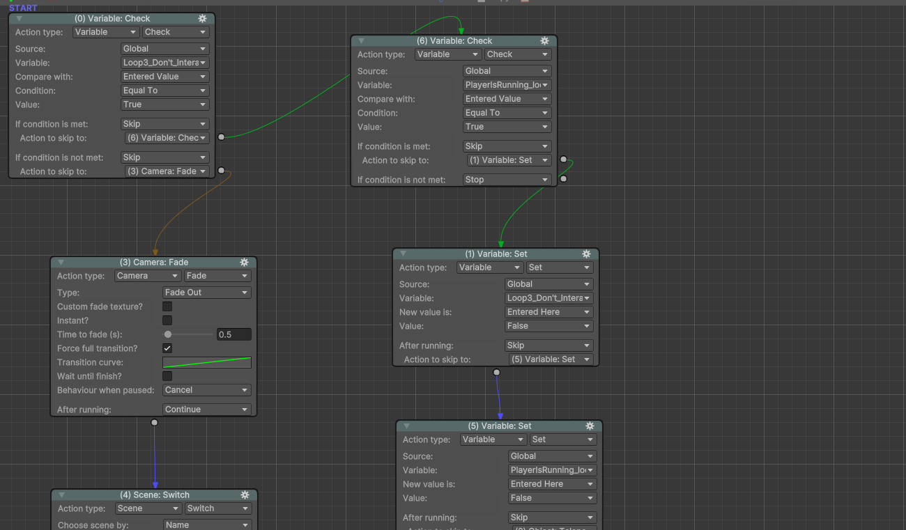This screenshot has height=530, width=906.
Task: Open Loop3_Don't_Intera variable dropdown in node (1)
Action: [549, 298]
